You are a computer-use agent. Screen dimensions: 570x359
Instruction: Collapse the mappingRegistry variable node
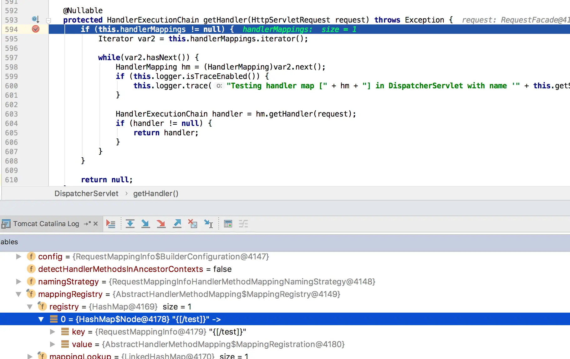pos(19,294)
